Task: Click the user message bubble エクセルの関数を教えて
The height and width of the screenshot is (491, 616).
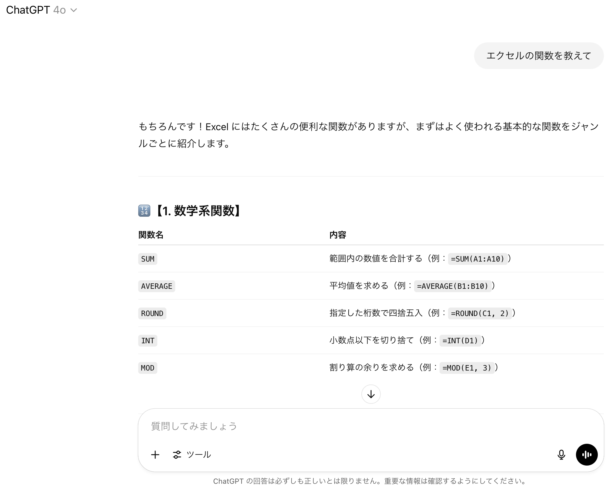Action: [539, 56]
